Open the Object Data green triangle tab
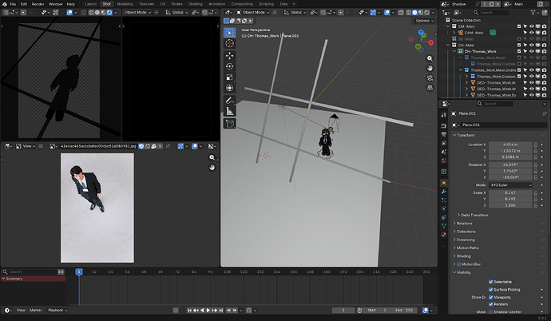The height and width of the screenshot is (321, 551). pyautogui.click(x=444, y=226)
